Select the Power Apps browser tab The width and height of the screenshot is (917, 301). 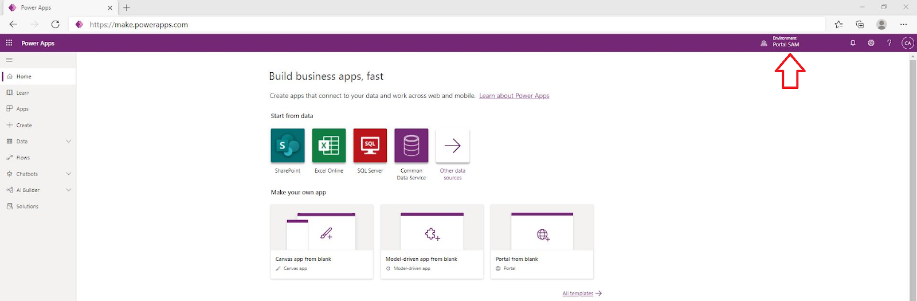click(x=60, y=7)
